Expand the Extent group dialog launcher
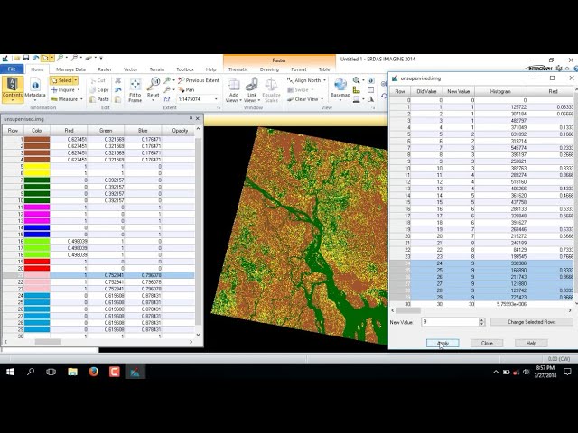 219,107
